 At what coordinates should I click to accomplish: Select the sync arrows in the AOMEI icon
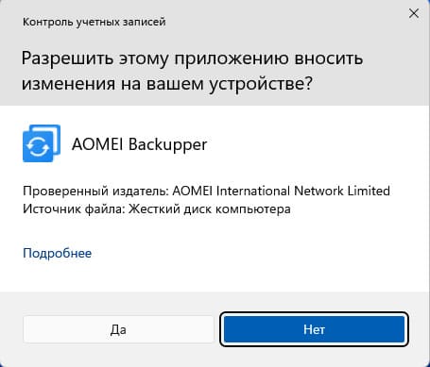click(38, 146)
